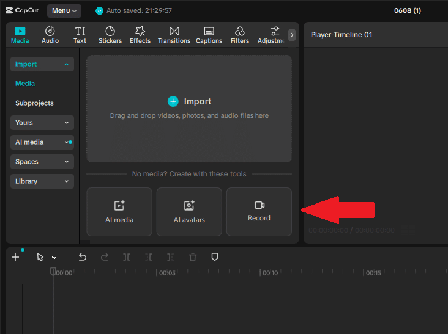Click the delete-left trim icon
The height and width of the screenshot is (334, 448).
149,257
